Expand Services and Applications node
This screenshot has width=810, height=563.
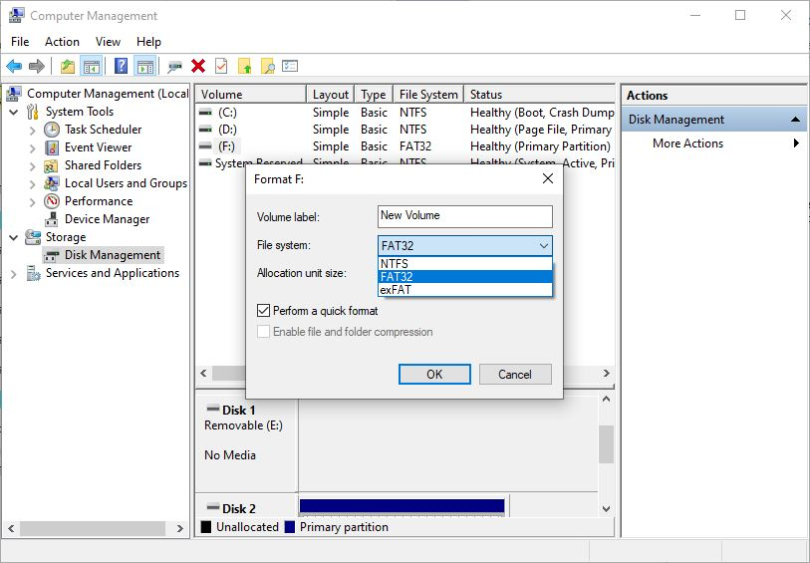click(x=14, y=273)
